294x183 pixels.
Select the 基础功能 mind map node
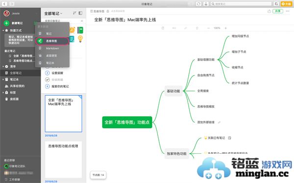173,91
